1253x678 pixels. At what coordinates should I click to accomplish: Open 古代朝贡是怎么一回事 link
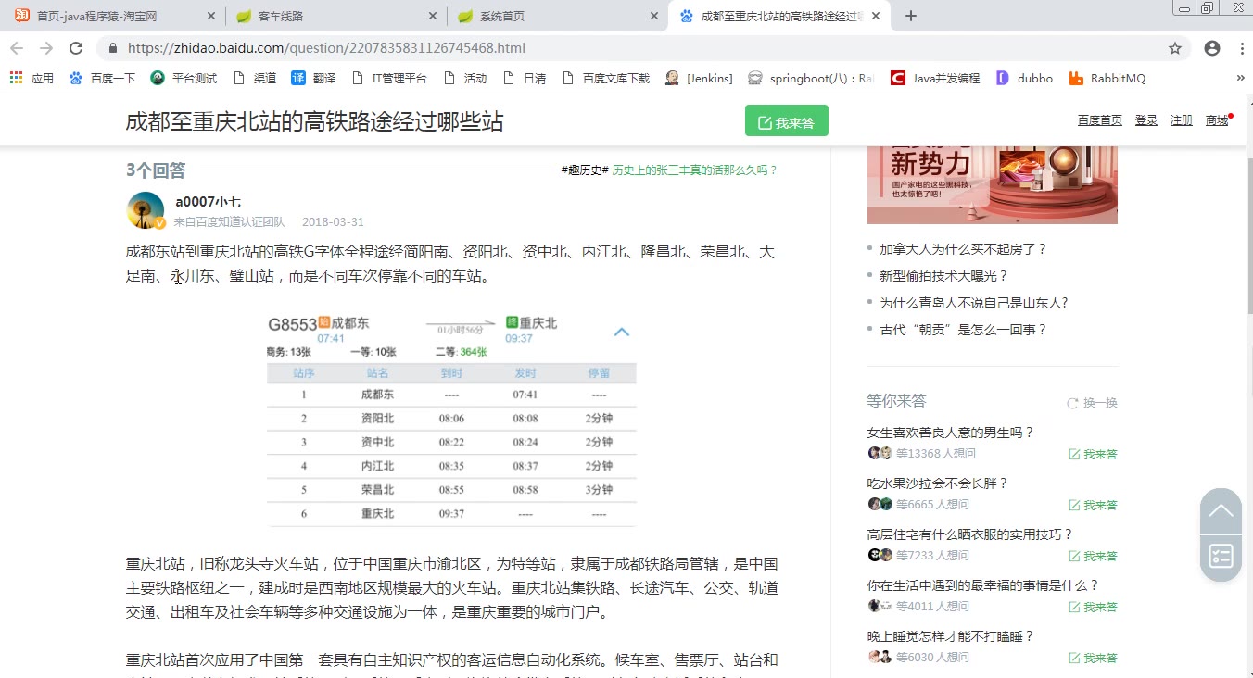pos(963,330)
